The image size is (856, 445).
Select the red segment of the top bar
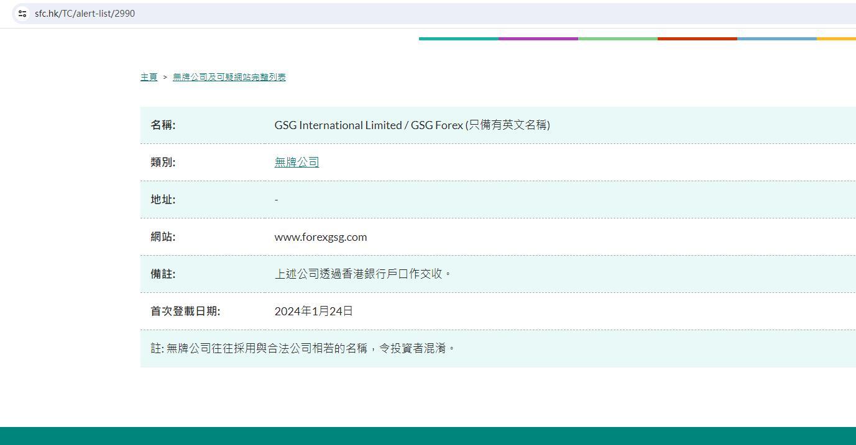[697, 38]
